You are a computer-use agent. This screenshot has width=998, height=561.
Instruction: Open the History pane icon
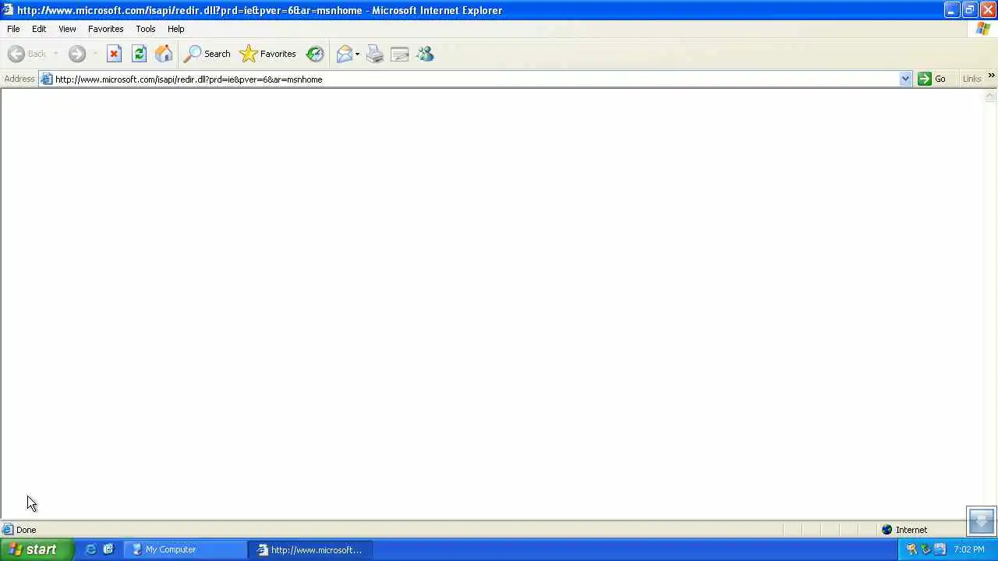(315, 54)
